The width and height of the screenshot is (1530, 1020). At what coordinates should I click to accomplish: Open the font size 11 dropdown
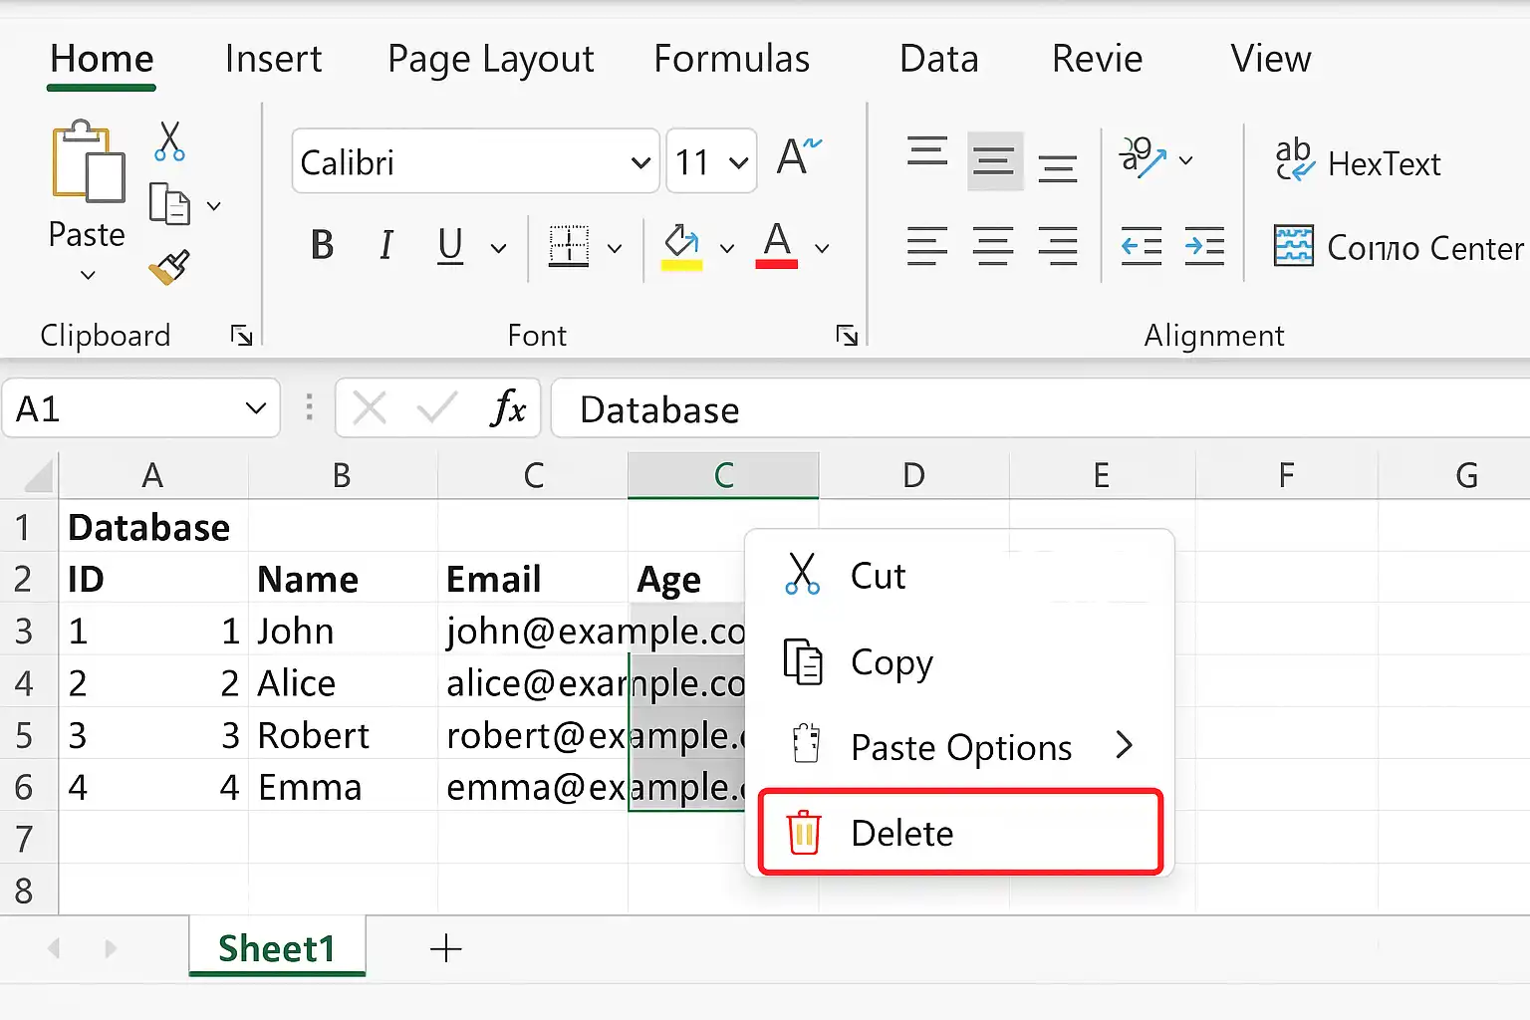[711, 161]
